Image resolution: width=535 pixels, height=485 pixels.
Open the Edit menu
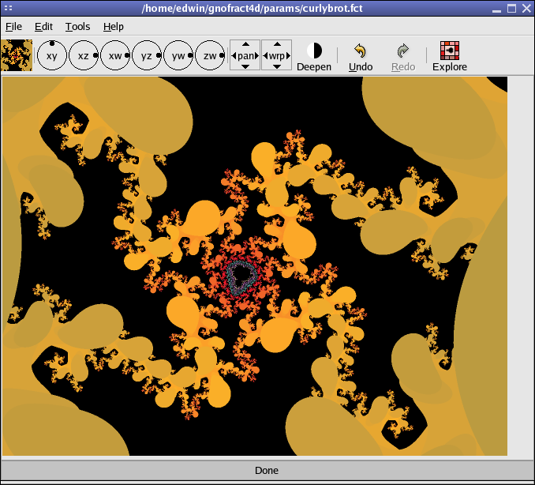[x=43, y=27]
